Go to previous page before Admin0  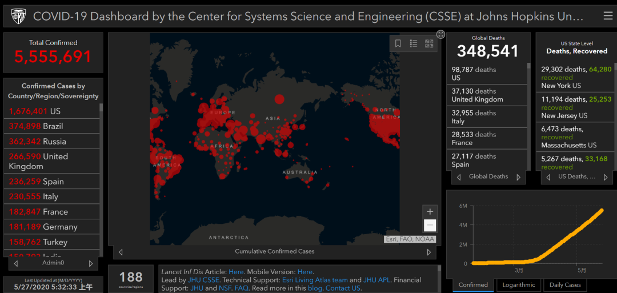[16, 263]
